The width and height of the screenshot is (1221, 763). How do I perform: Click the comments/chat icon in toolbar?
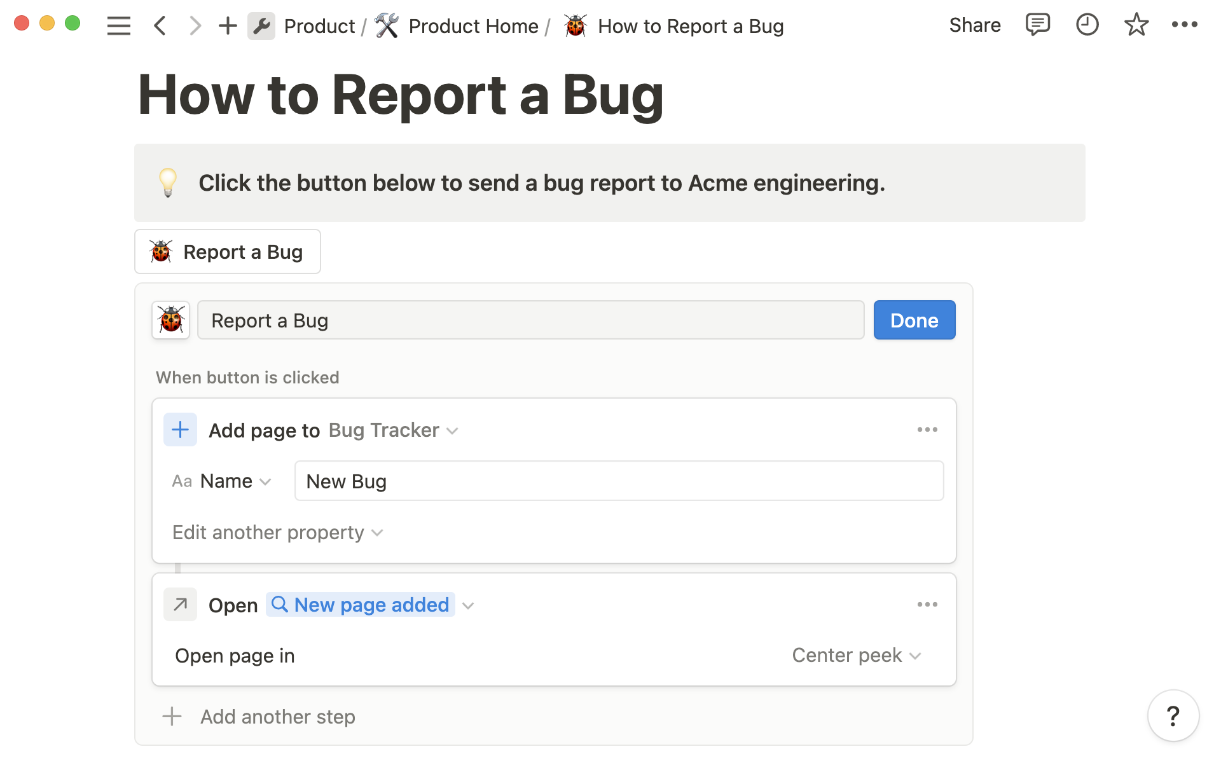click(1037, 25)
